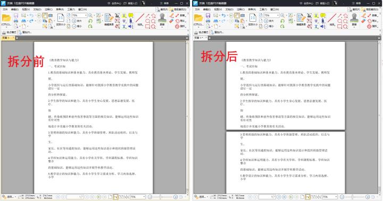Sticky note comment icon in left window
Image resolution: width=383 pixels, height=201 pixels.
pyautogui.click(x=131, y=15)
